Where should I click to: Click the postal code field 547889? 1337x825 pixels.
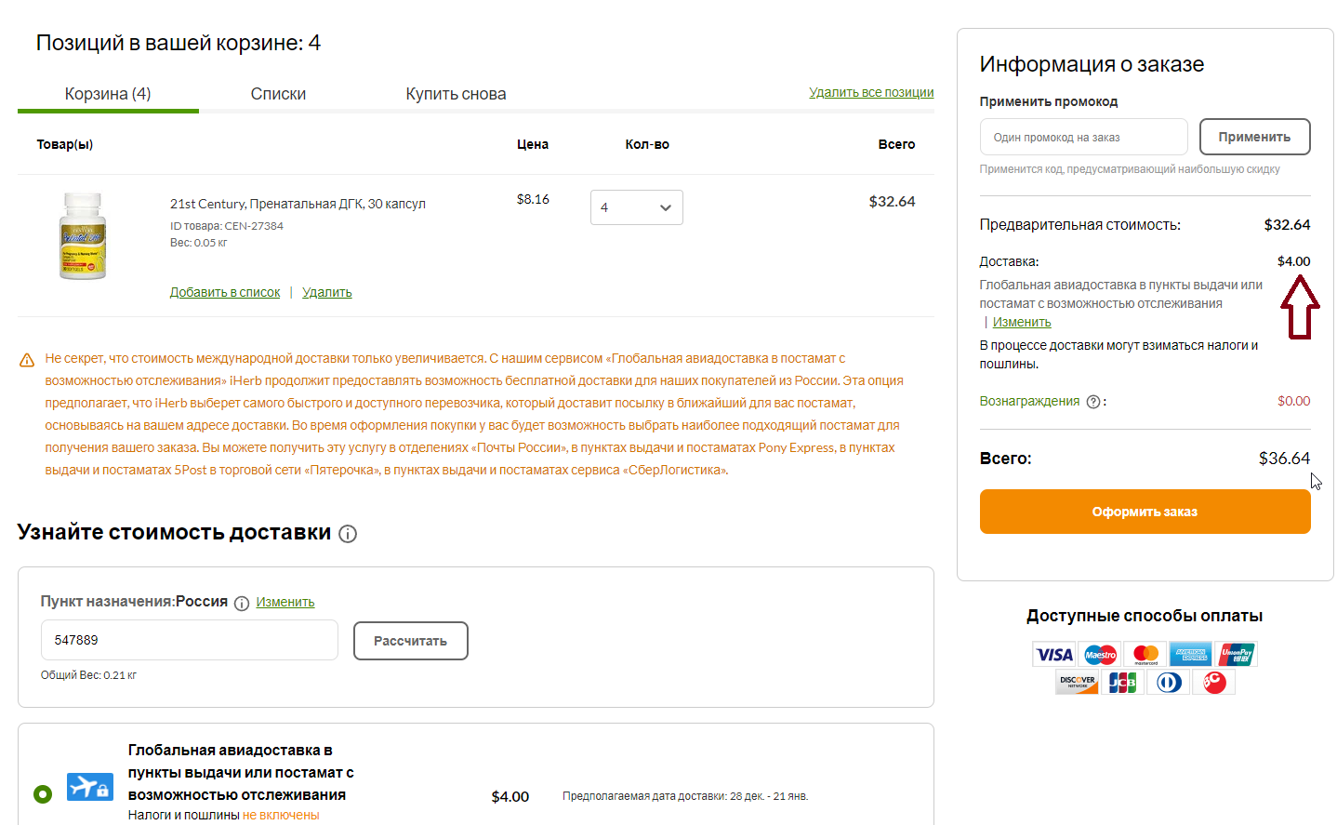point(190,641)
